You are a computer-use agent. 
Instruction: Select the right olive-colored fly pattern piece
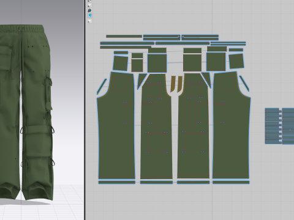click(179, 84)
